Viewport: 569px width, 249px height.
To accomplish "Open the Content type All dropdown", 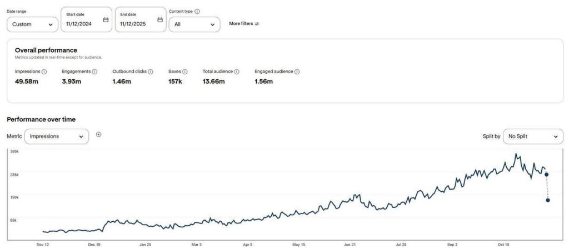I will (194, 24).
